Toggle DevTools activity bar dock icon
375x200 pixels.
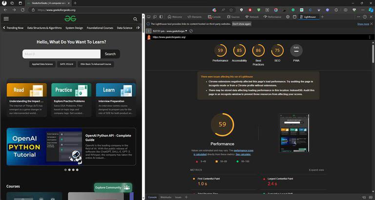pyautogui.click(x=161, y=17)
